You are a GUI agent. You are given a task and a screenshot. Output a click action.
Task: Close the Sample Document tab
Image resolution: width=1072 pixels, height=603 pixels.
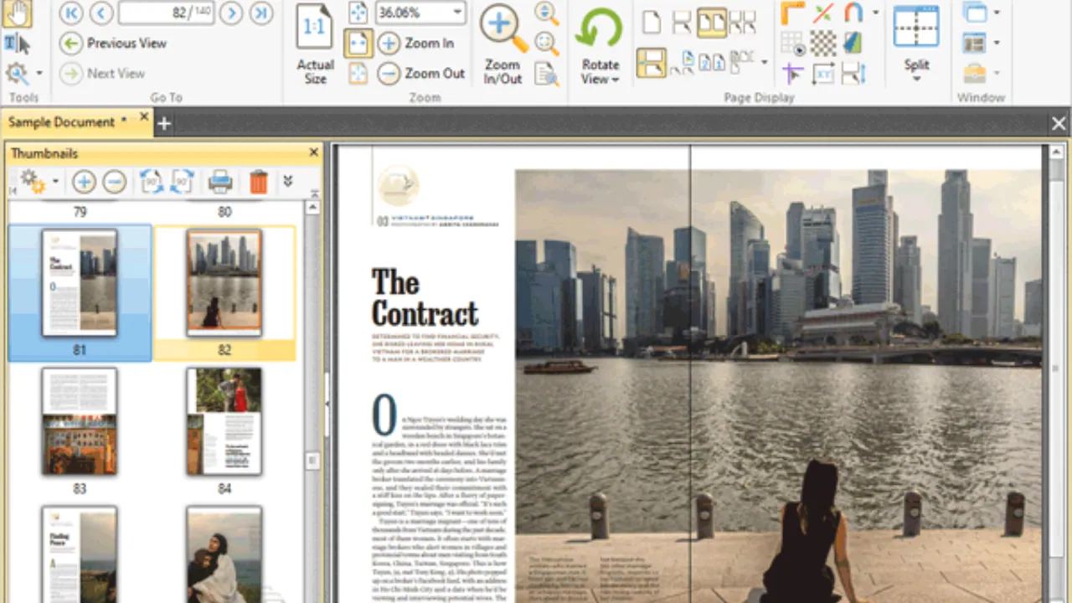tap(144, 118)
